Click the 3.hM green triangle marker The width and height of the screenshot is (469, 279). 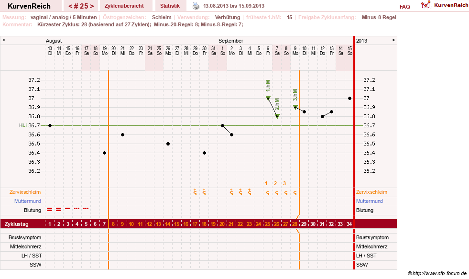point(295,107)
